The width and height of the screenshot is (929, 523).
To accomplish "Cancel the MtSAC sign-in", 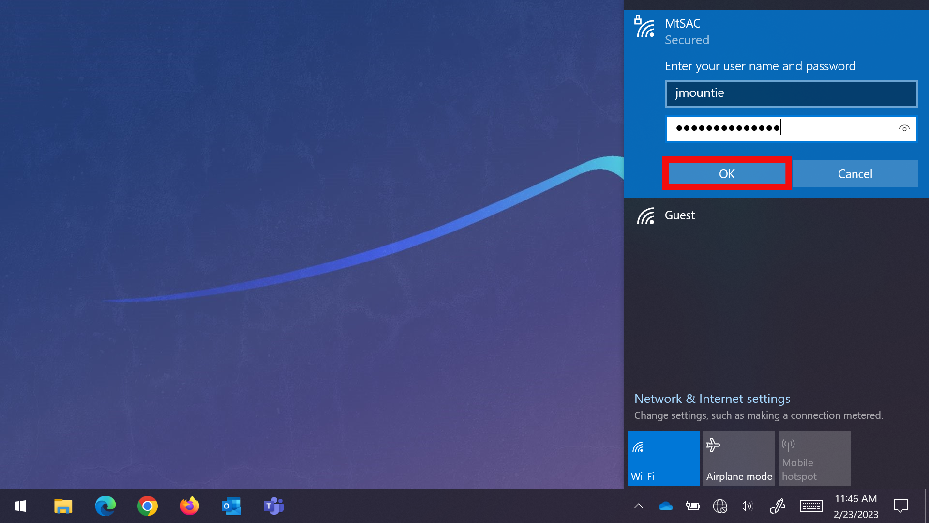I will 855,173.
